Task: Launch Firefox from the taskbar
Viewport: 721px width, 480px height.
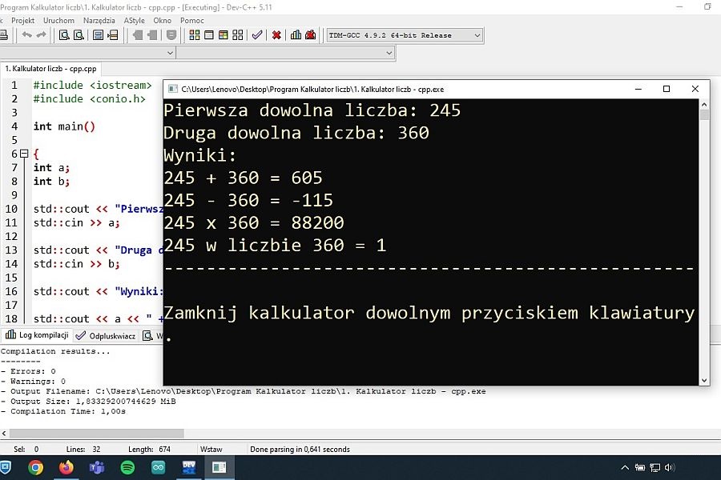Action: (x=66, y=467)
